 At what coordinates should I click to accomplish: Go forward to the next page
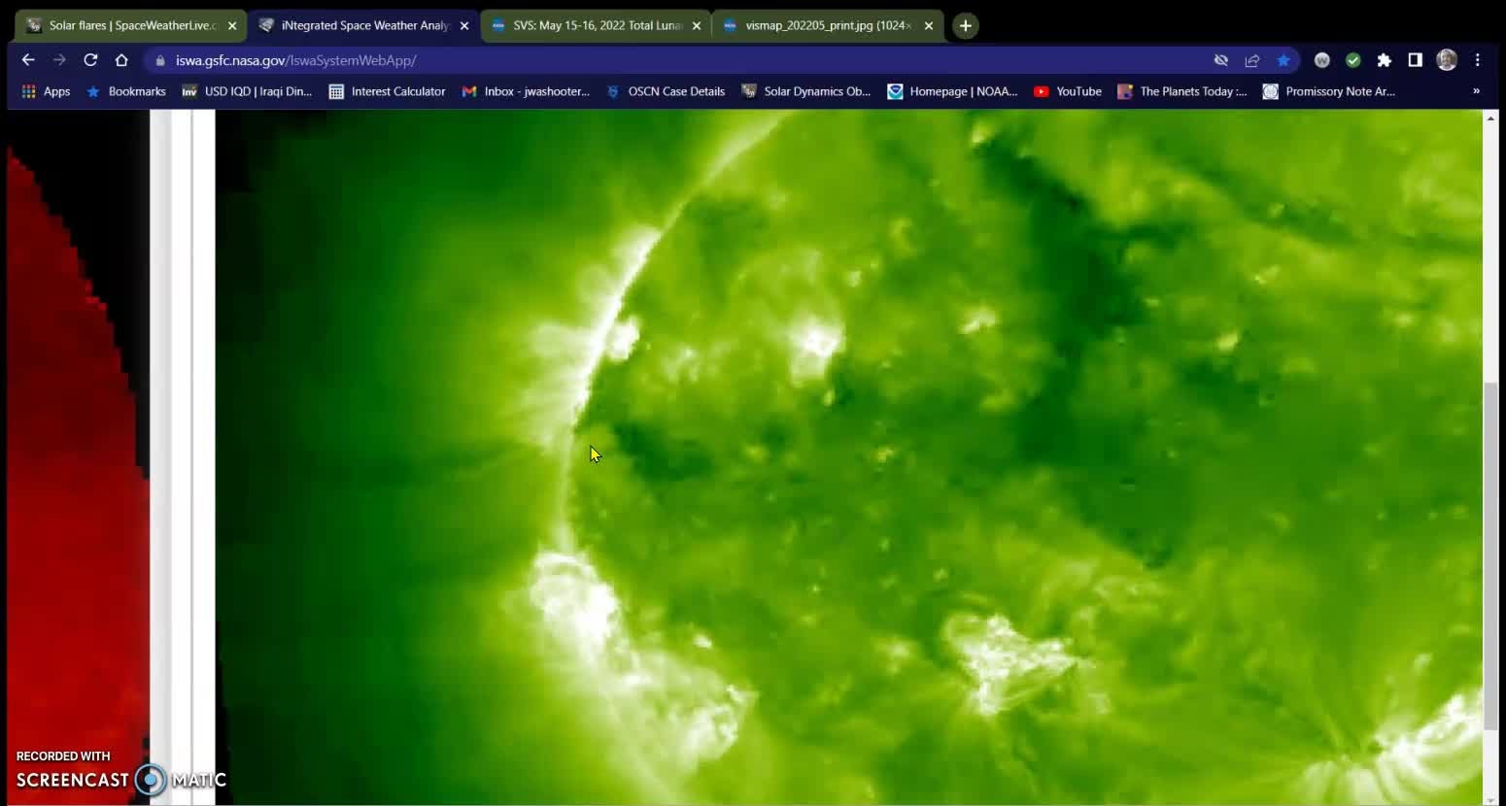(59, 60)
